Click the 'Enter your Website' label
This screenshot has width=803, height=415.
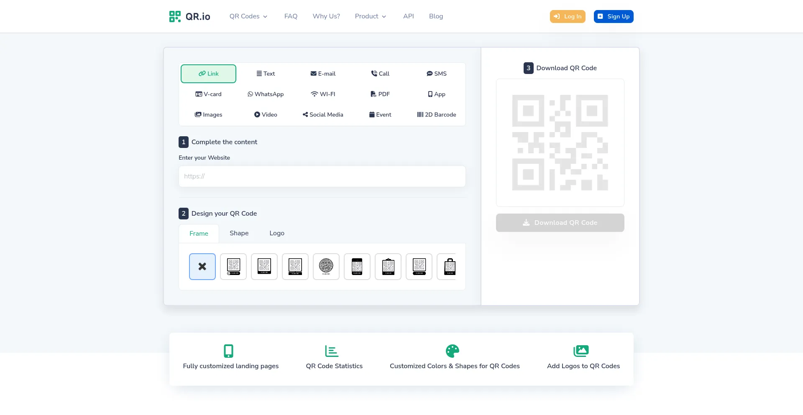(x=204, y=158)
